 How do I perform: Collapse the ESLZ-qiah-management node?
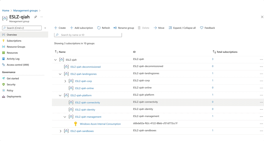click(65, 117)
